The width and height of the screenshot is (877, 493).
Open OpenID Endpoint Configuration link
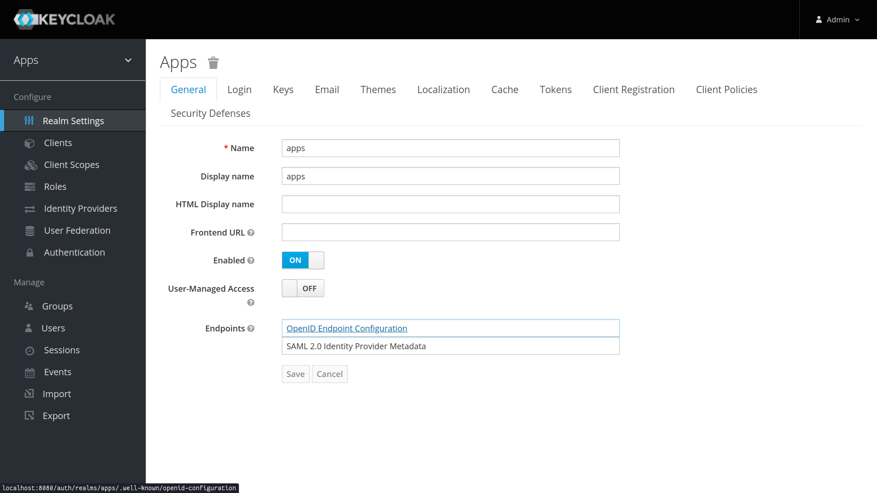[346, 328]
